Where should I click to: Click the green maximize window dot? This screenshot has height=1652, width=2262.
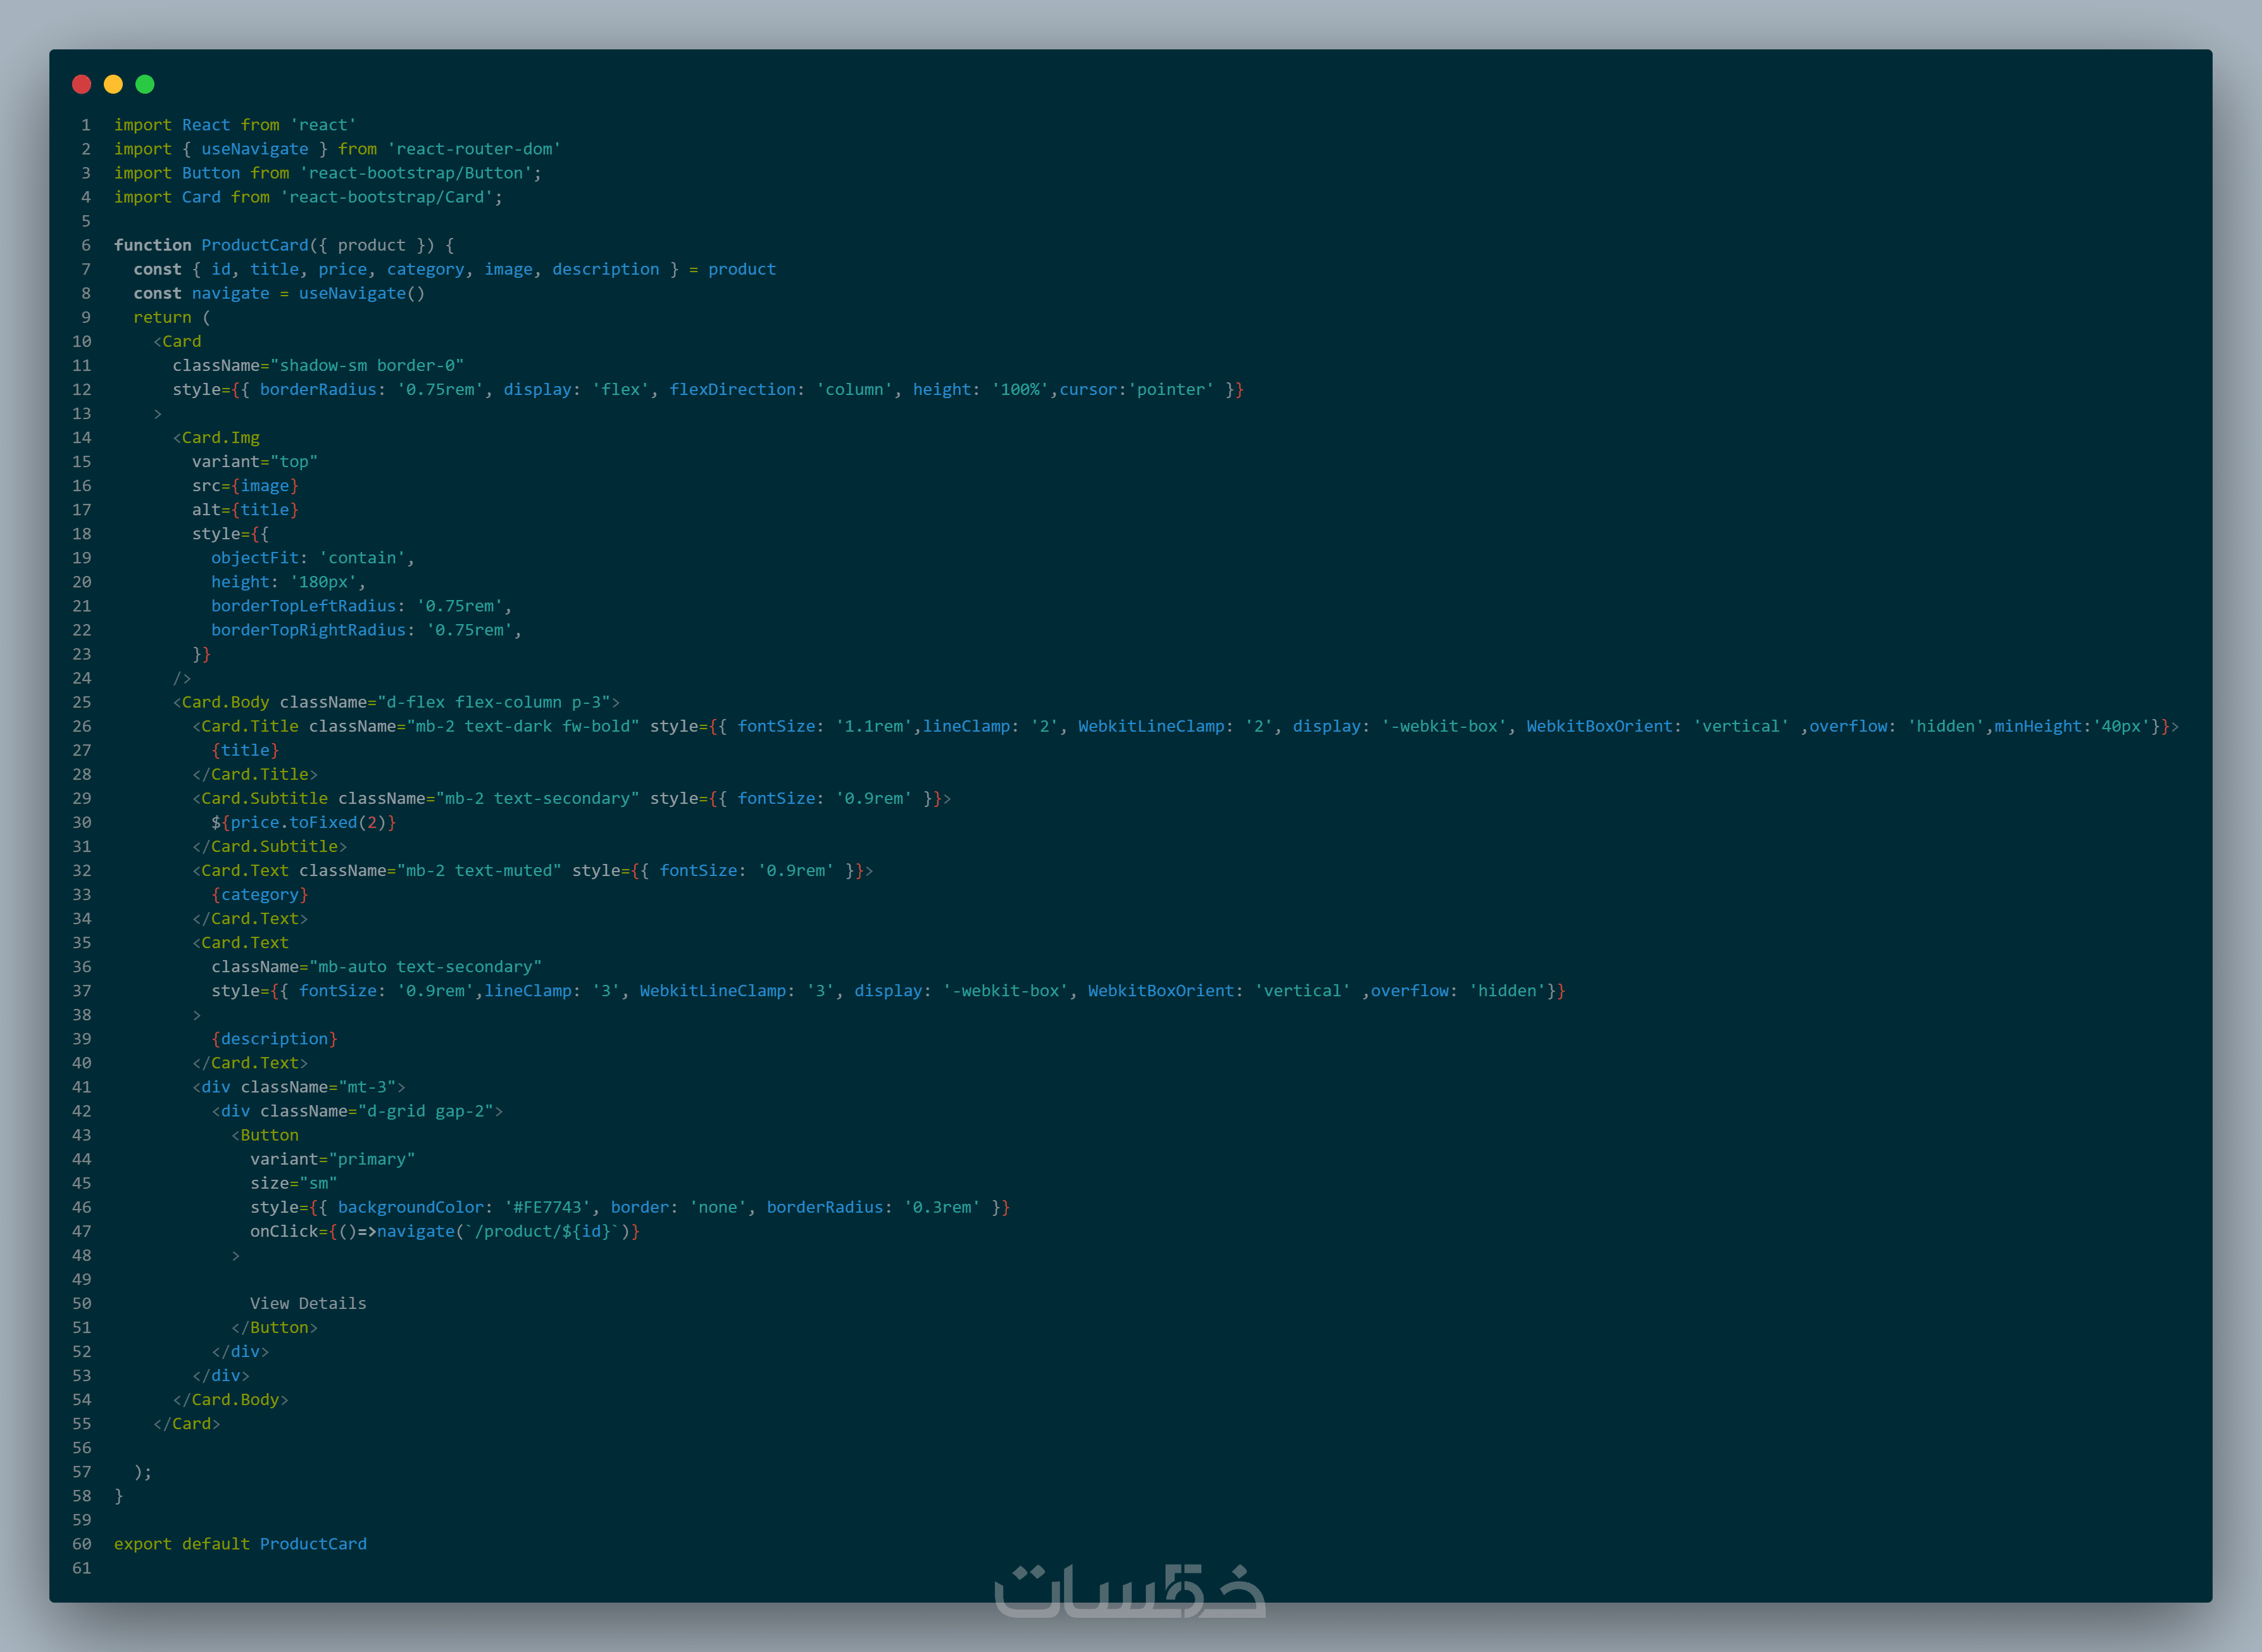click(145, 84)
